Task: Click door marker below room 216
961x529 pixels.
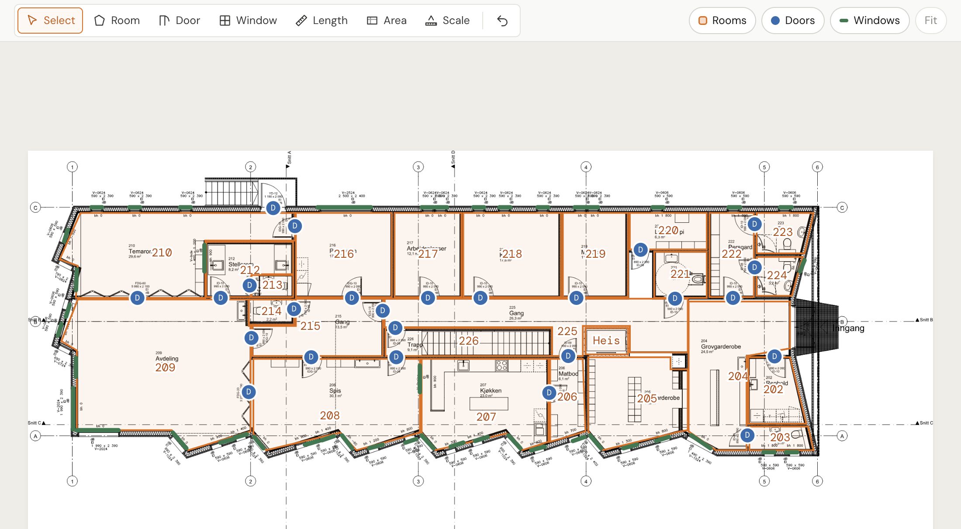Action: (x=352, y=298)
